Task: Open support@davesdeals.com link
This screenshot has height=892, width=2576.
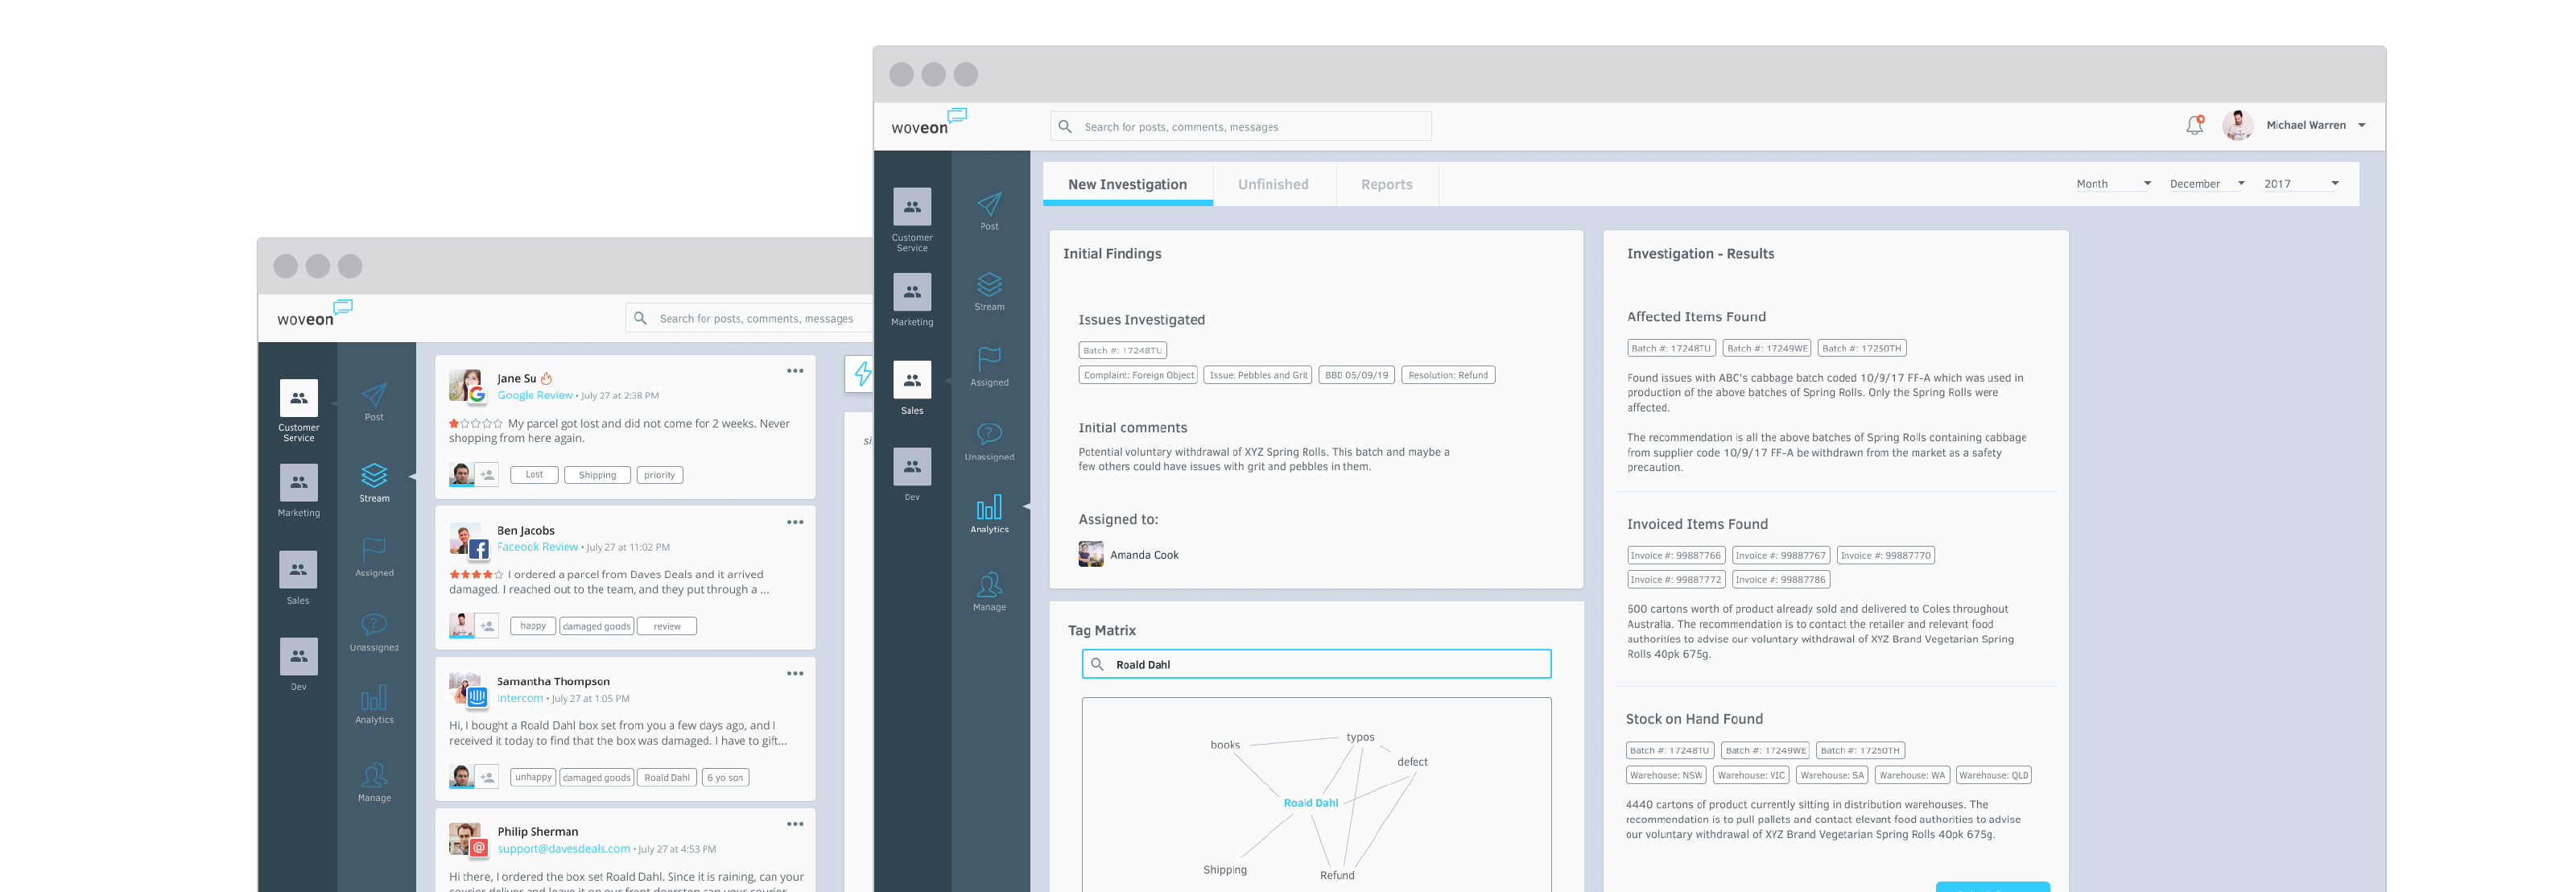Action: coord(564,849)
